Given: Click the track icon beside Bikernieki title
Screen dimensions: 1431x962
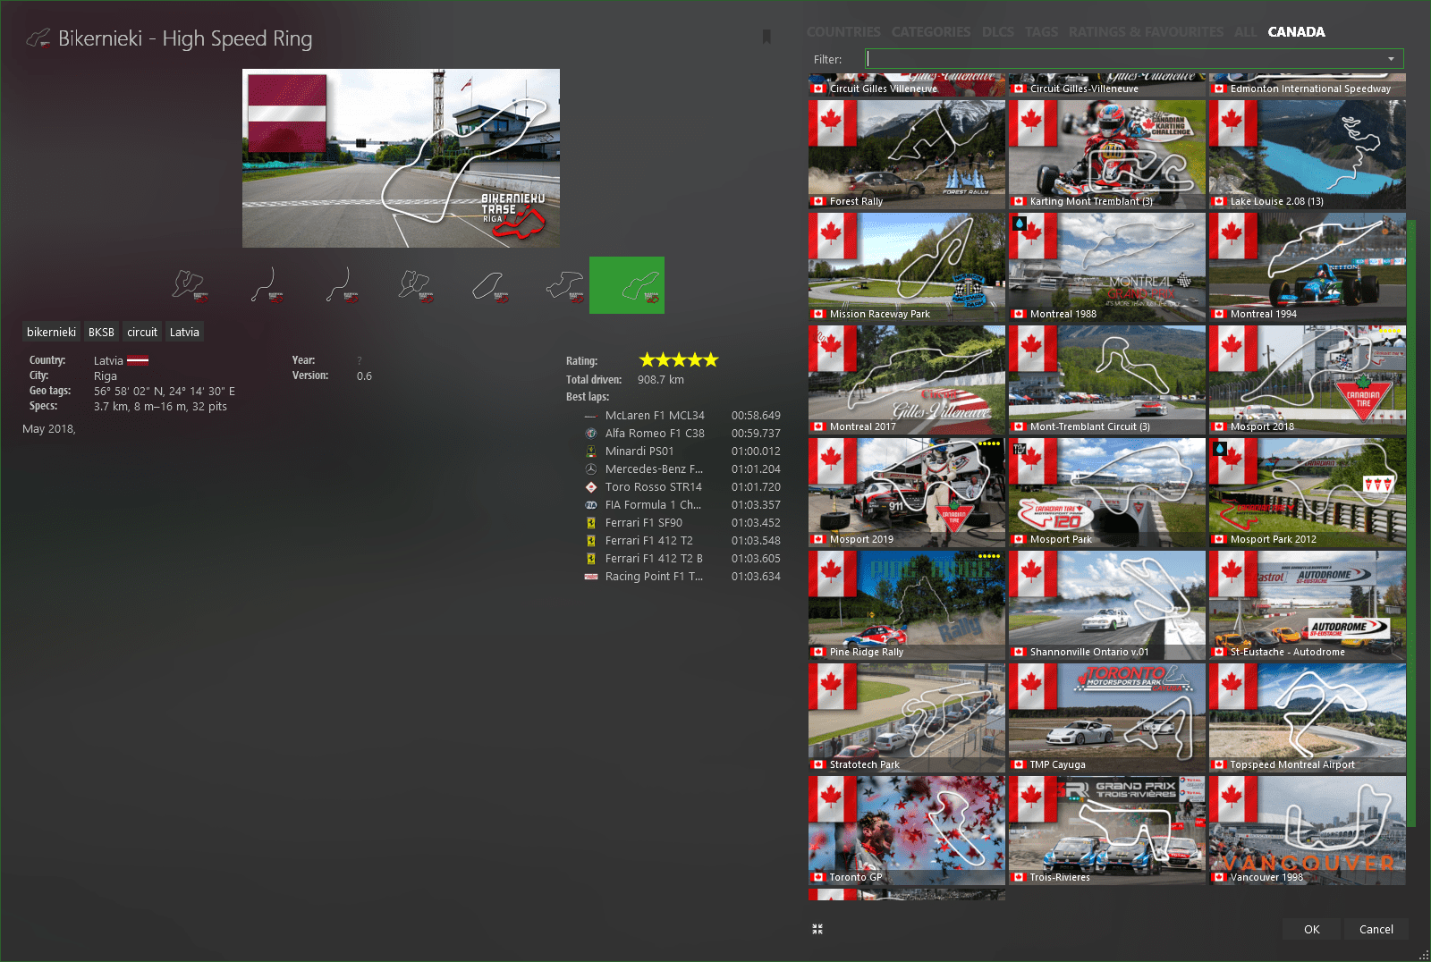Looking at the screenshot, I should coord(38,38).
